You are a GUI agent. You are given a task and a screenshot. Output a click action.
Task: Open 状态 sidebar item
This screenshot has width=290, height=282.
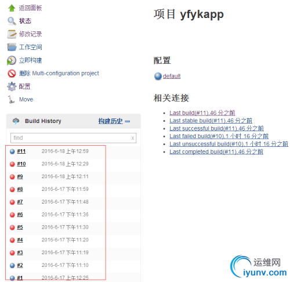click(x=25, y=21)
